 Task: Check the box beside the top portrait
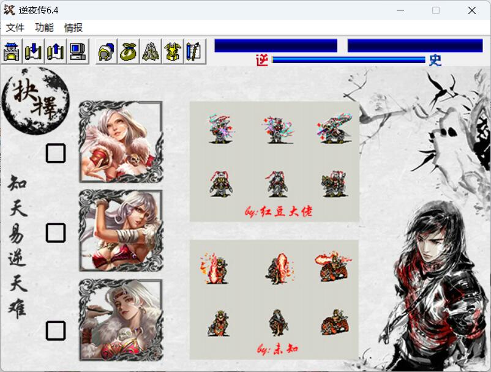tap(56, 153)
